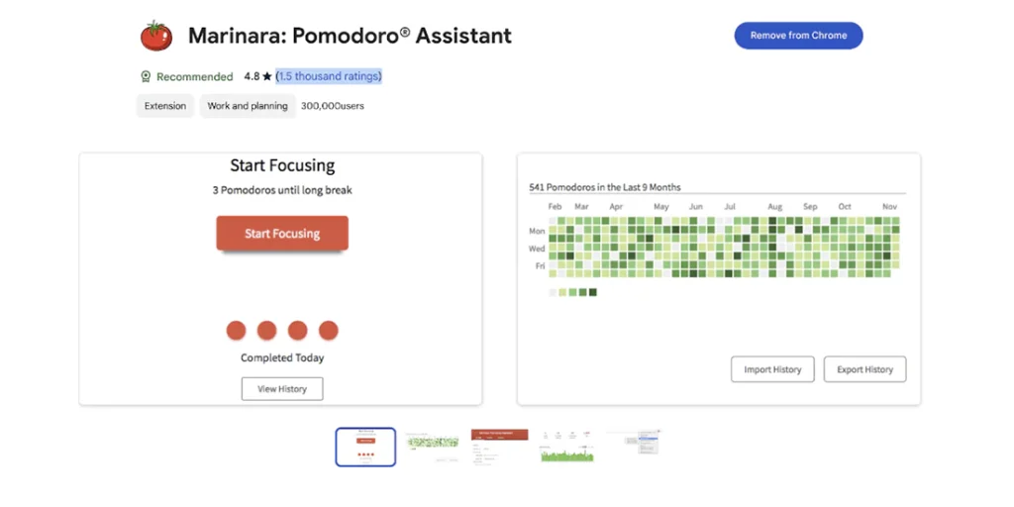Click the last red completed pomodoro dot
The image size is (1014, 507).
[329, 331]
